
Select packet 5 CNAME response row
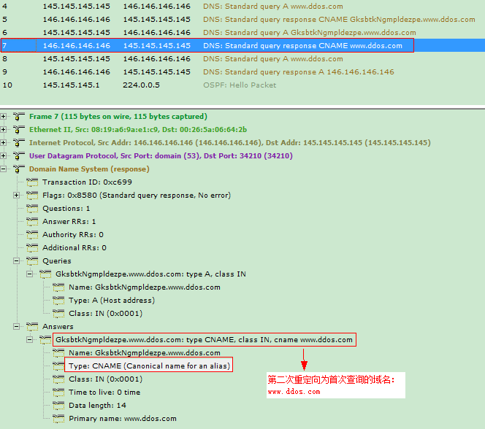[x=242, y=20]
